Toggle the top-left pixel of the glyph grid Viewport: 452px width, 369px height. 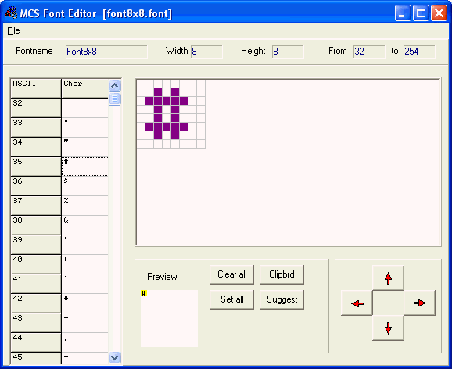click(141, 84)
